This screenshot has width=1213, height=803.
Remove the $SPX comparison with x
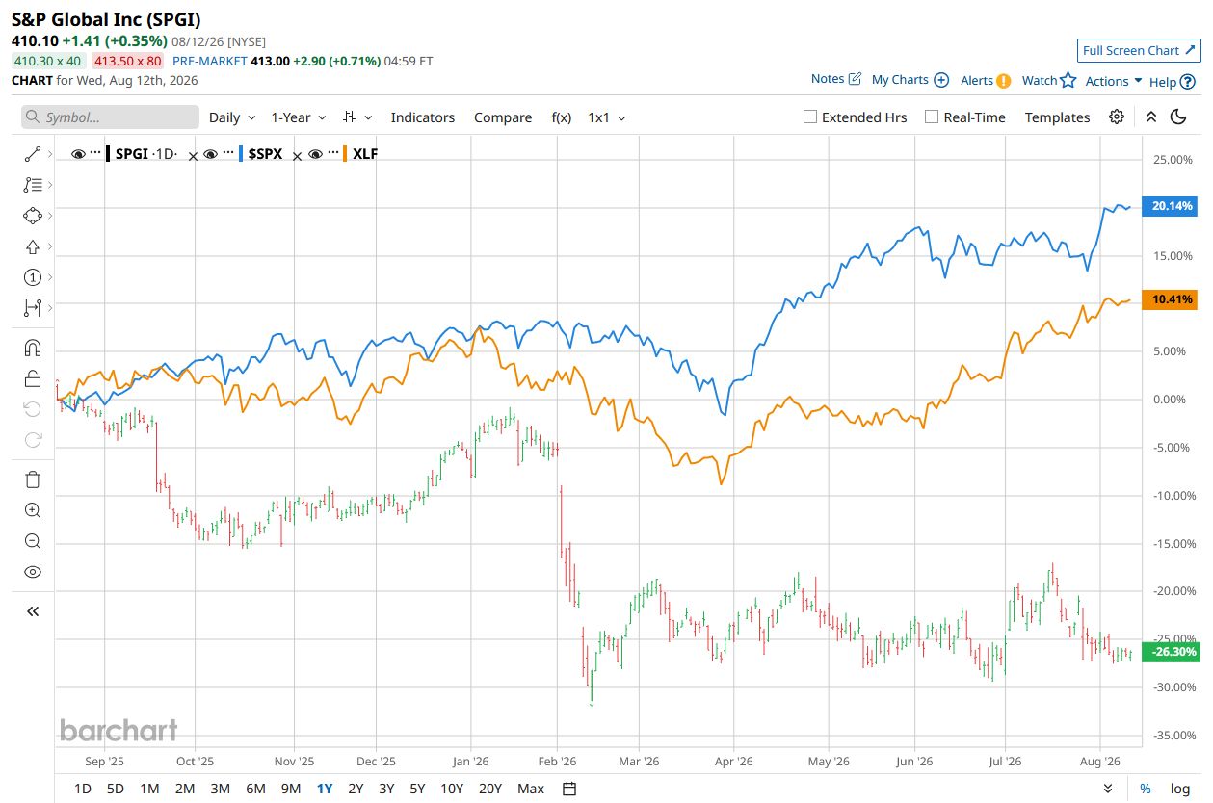297,155
